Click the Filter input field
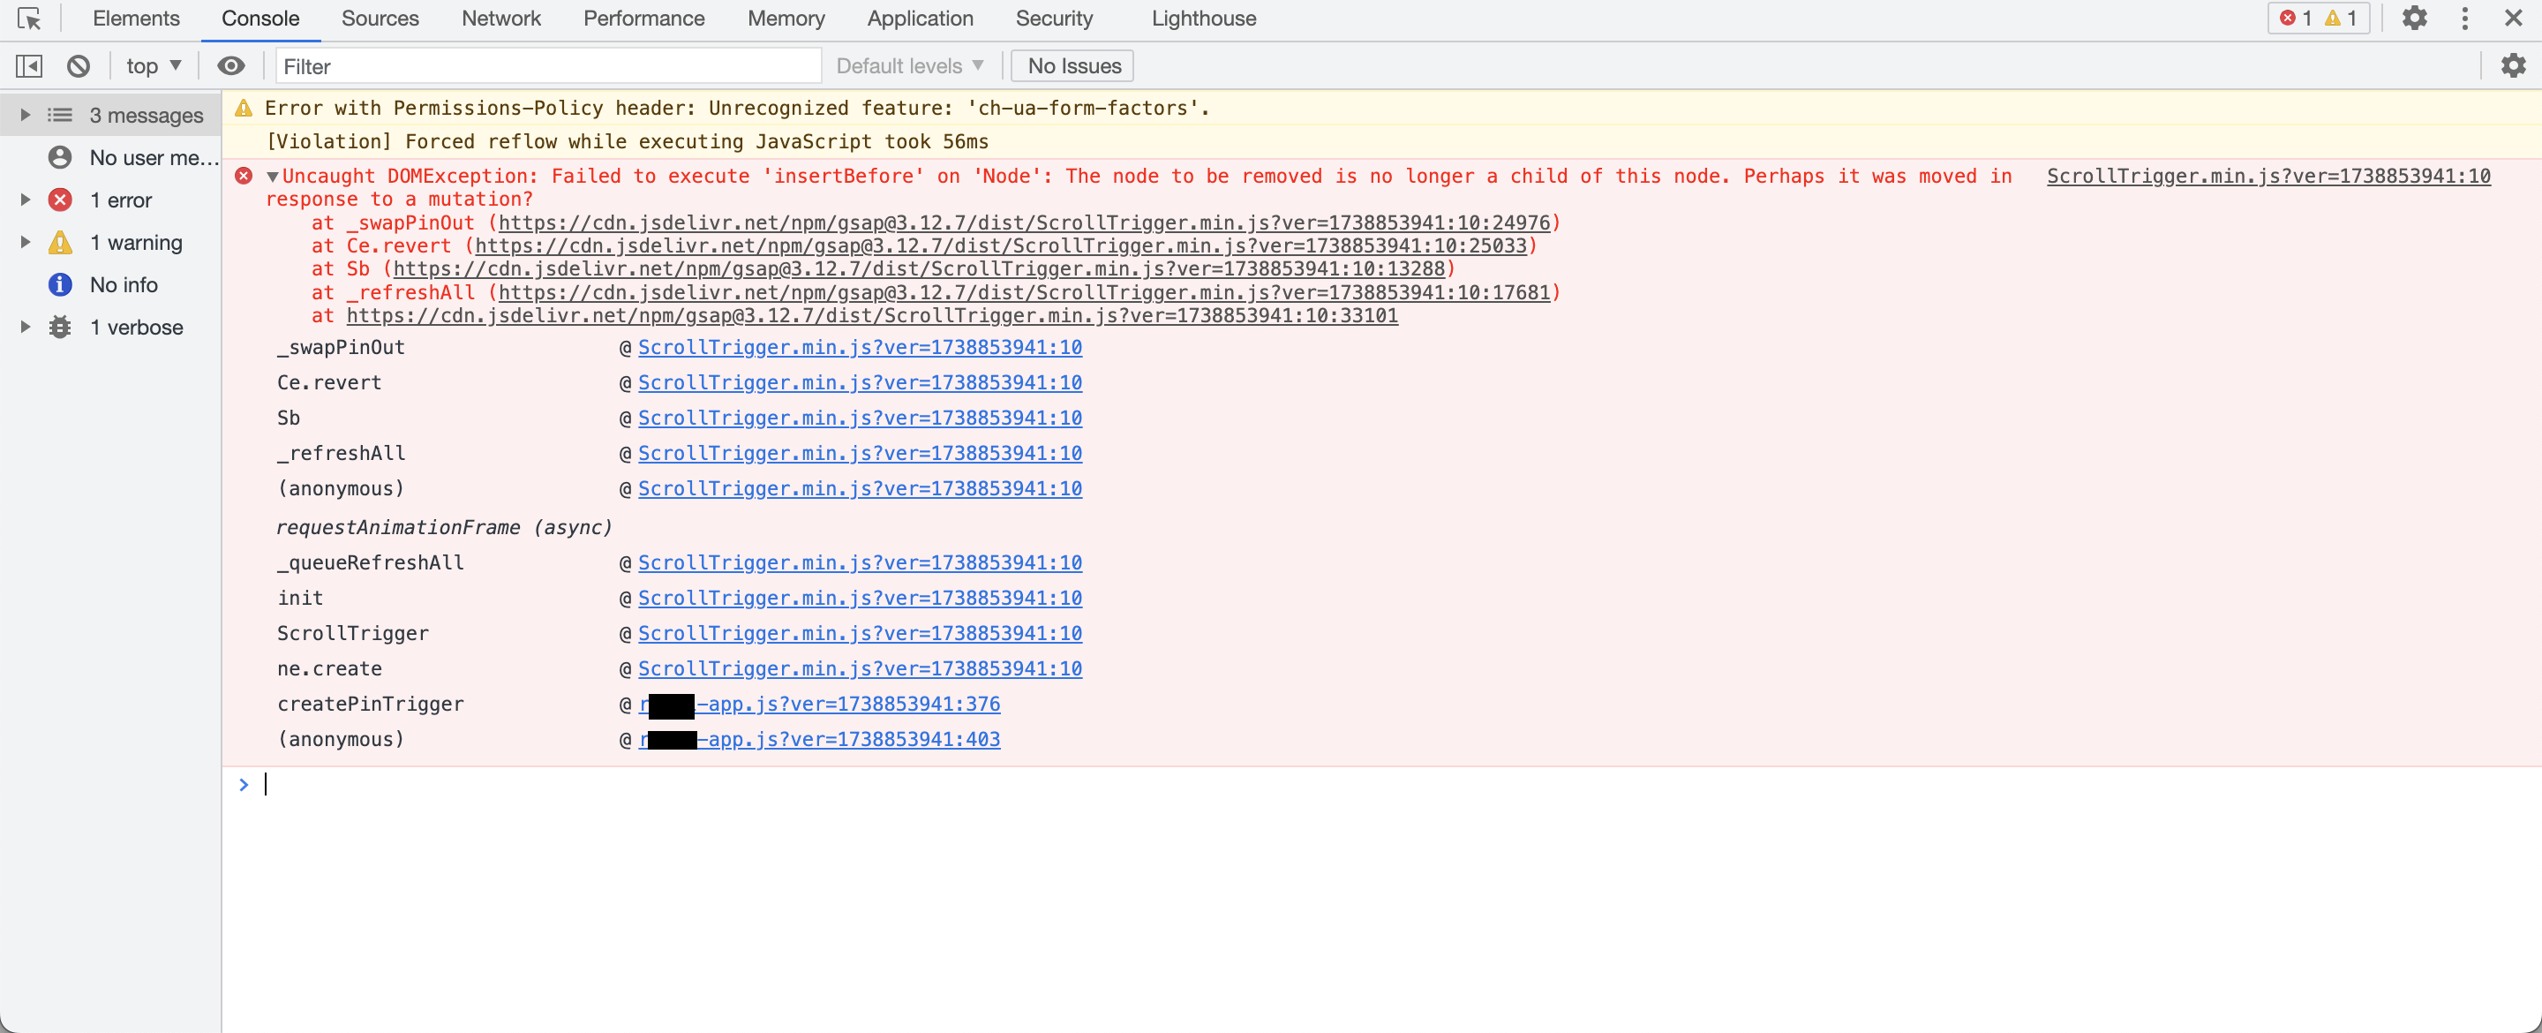 547,66
